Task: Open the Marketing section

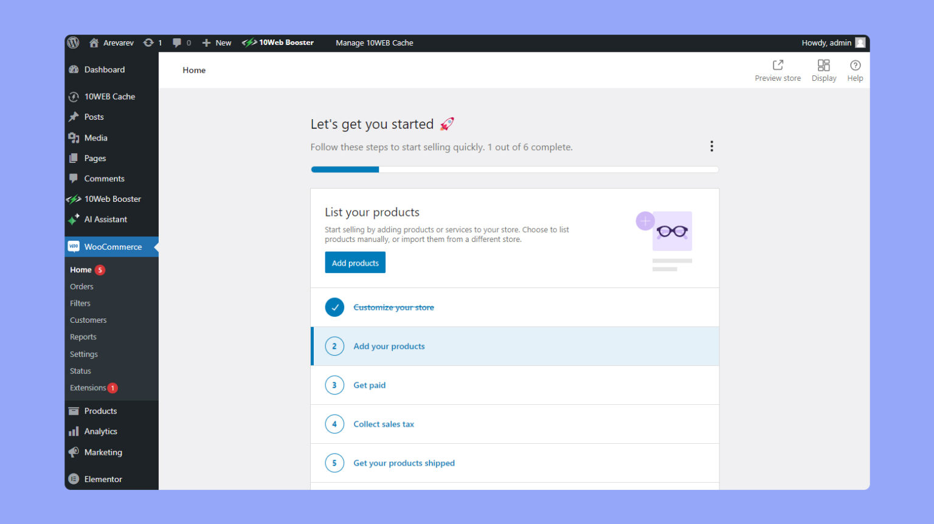Action: click(x=102, y=452)
